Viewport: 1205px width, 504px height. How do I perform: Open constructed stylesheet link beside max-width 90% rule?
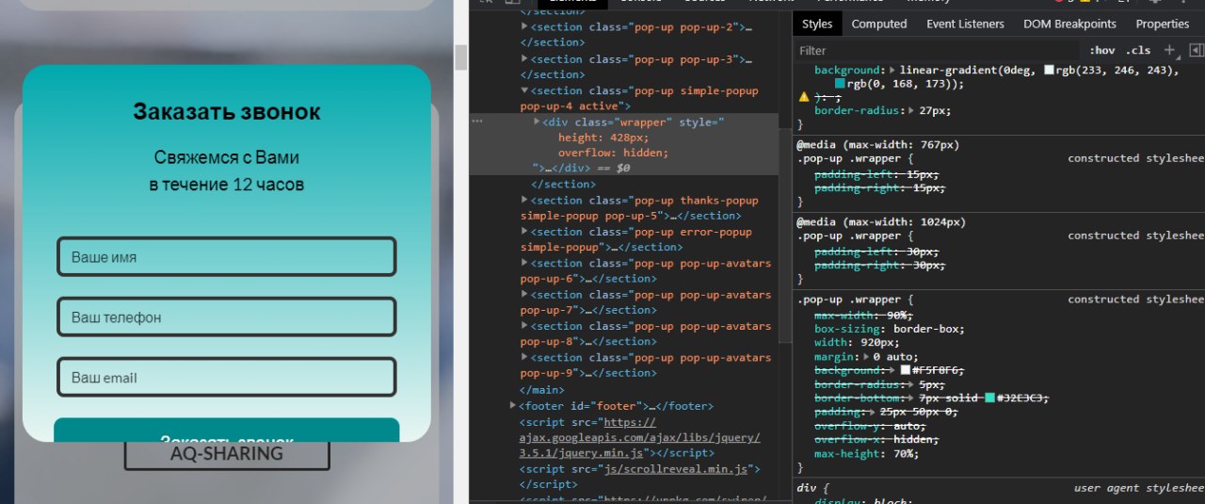pyautogui.click(x=1136, y=300)
